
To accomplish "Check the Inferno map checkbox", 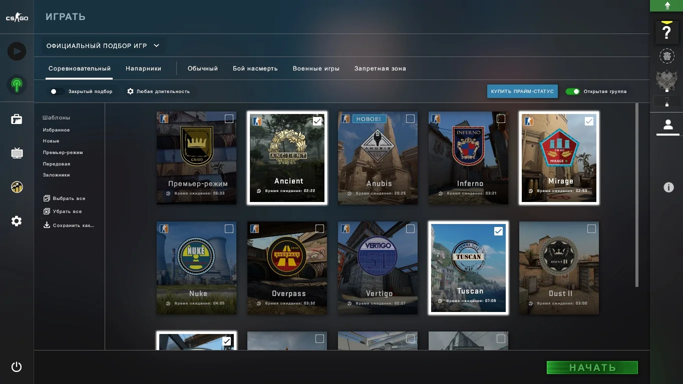I will 501,118.
